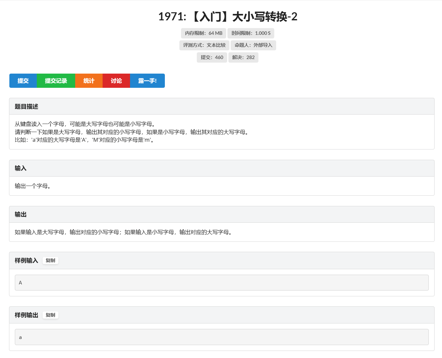The width and height of the screenshot is (442, 358).
Task: Copy the sample input with 复制 button
Action: coord(50,261)
